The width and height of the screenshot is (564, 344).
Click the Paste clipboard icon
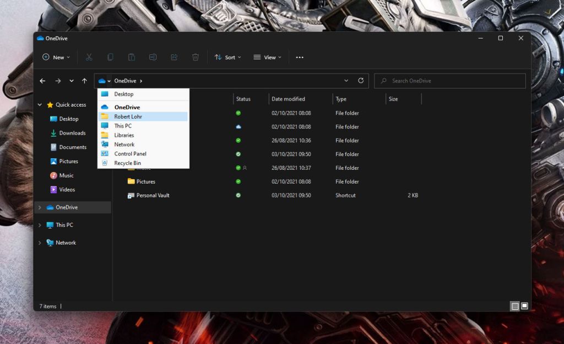(x=132, y=57)
